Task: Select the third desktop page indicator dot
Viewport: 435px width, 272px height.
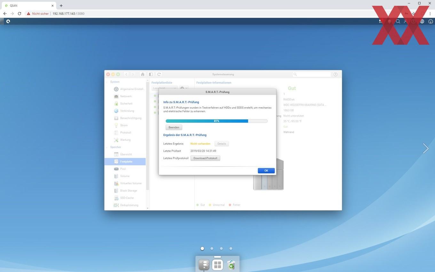Action: pos(221,248)
